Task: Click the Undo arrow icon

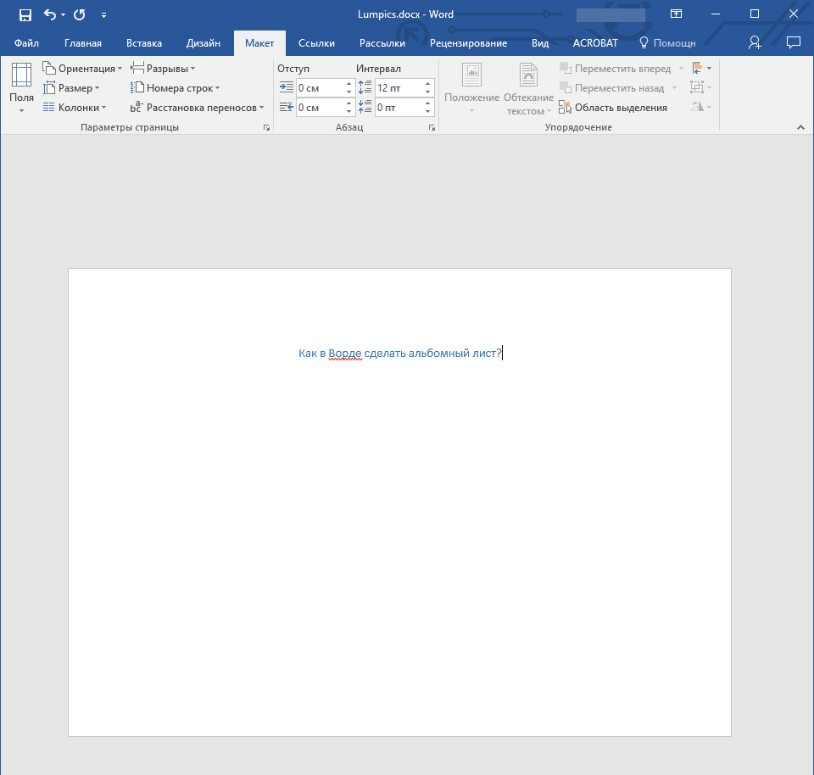Action: (50, 14)
